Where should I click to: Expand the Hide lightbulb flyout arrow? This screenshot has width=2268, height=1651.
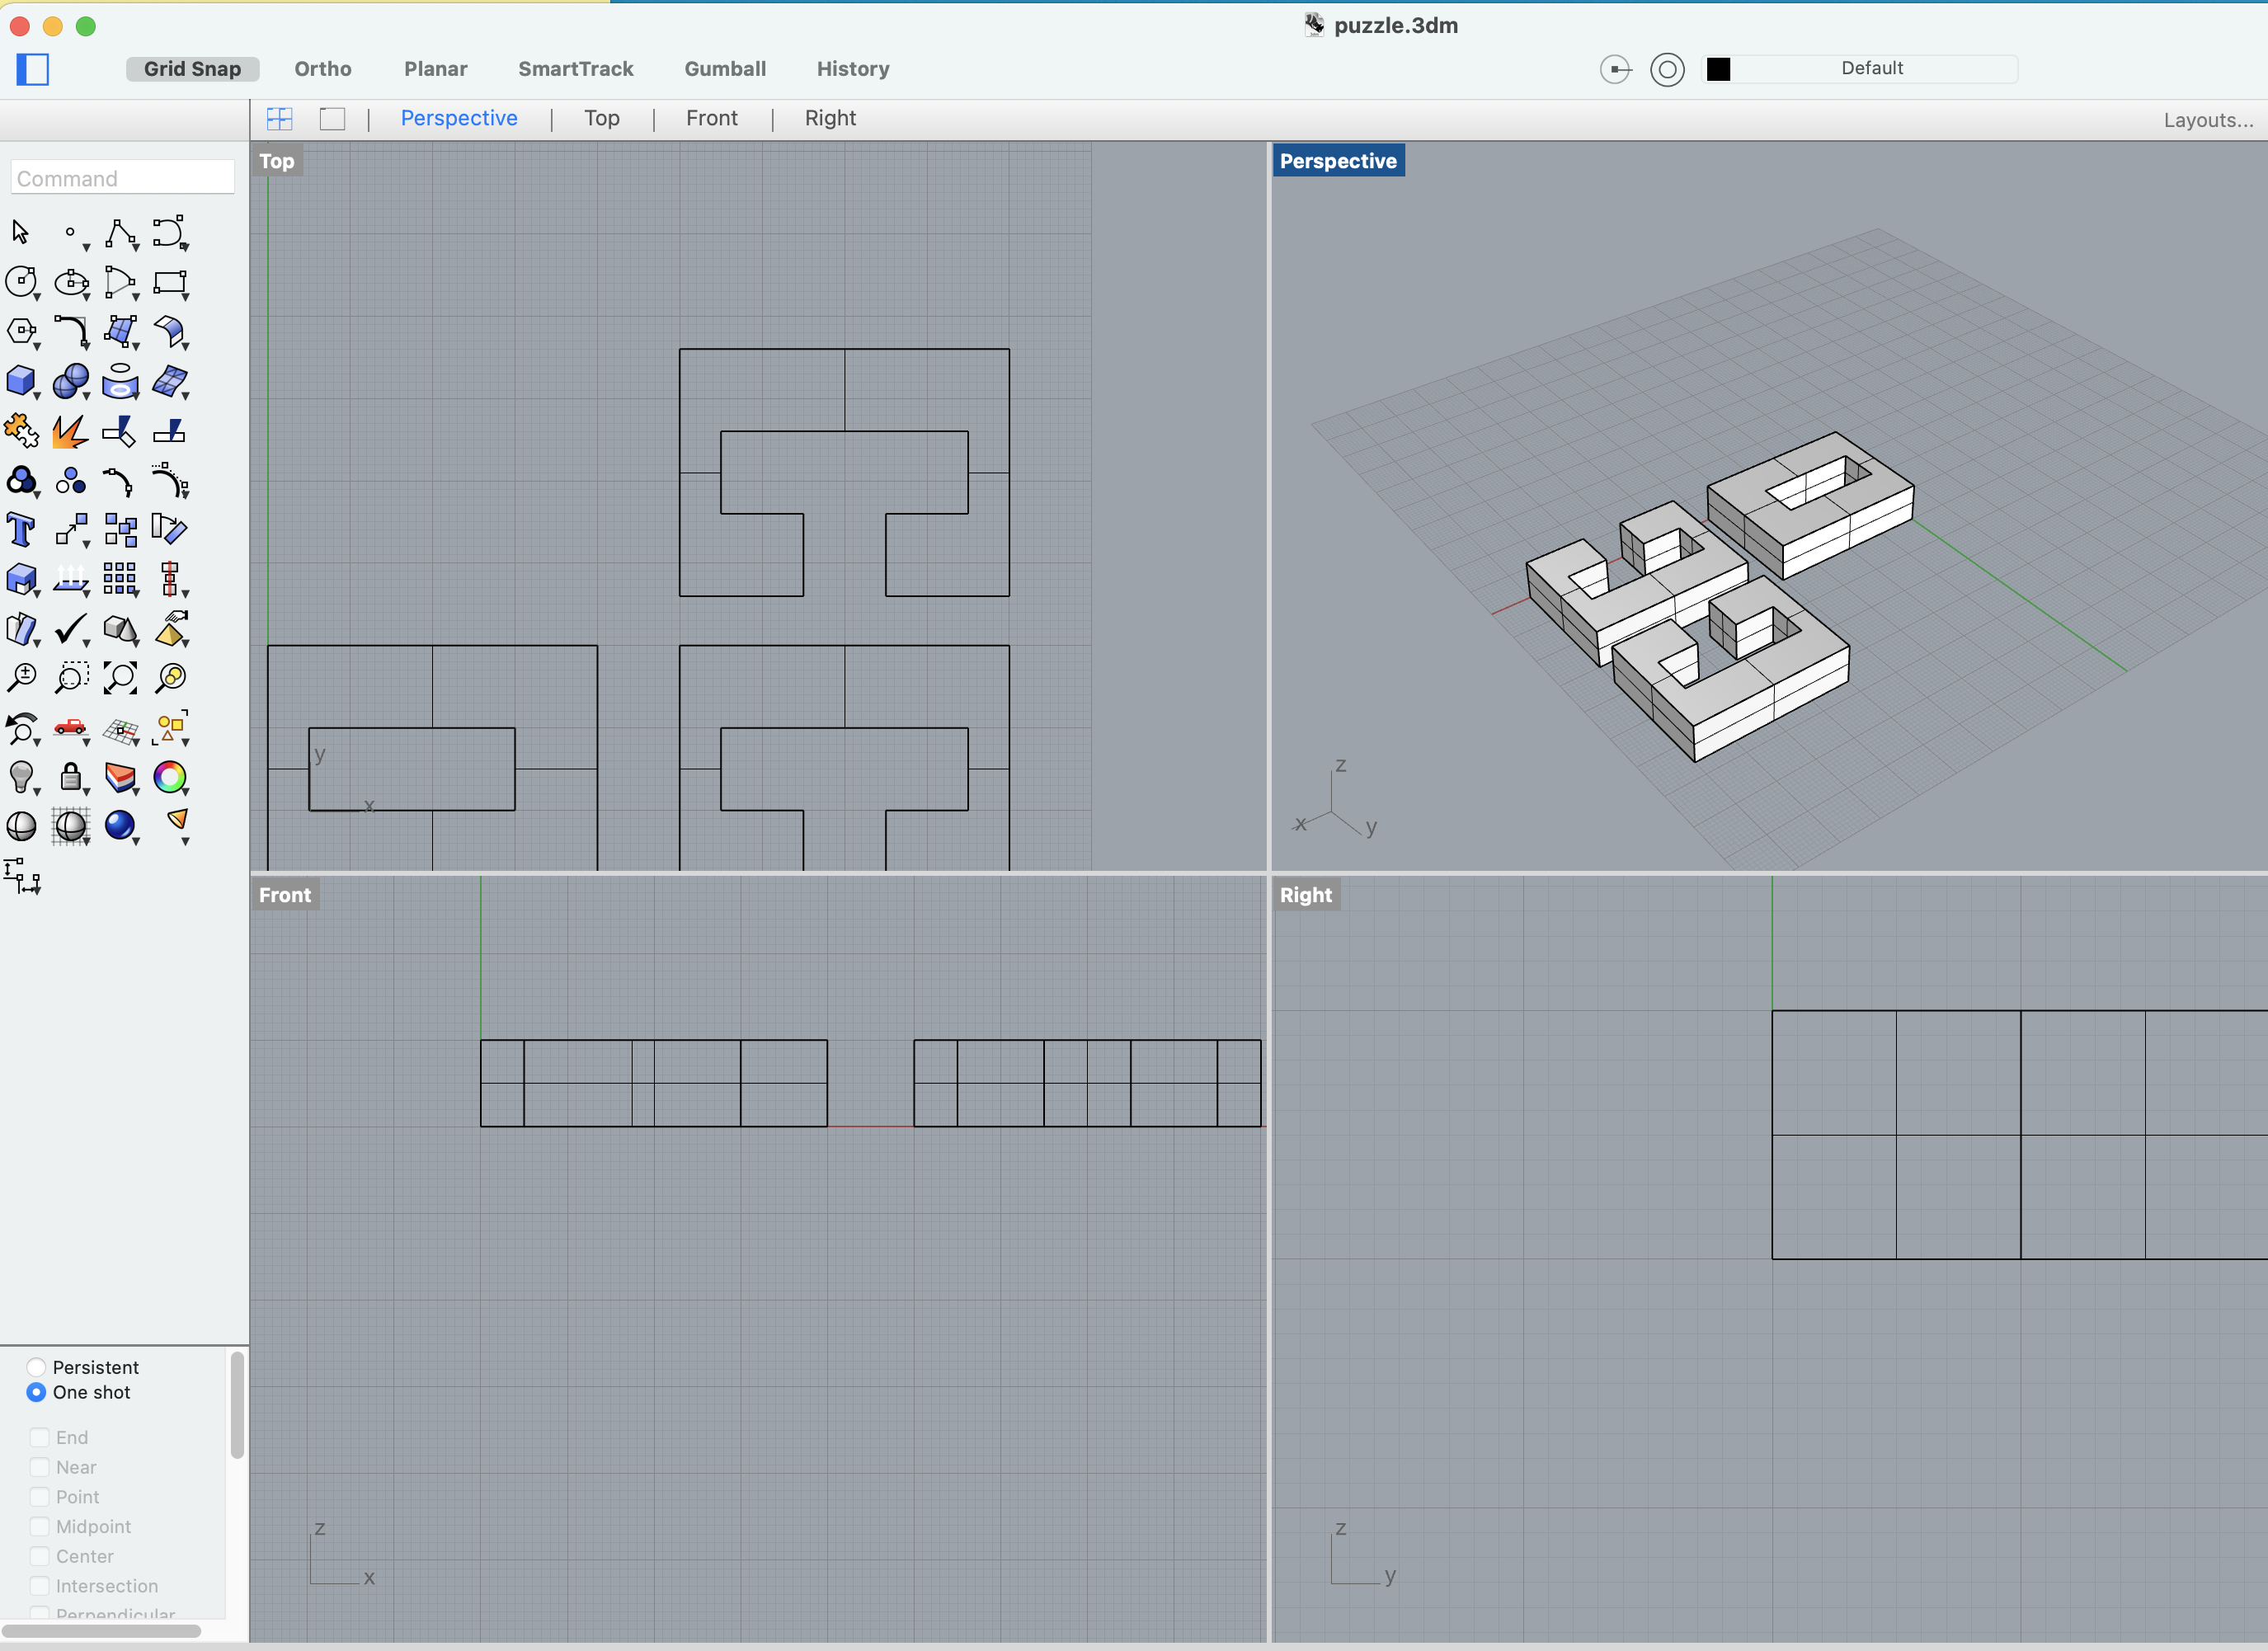click(x=37, y=791)
